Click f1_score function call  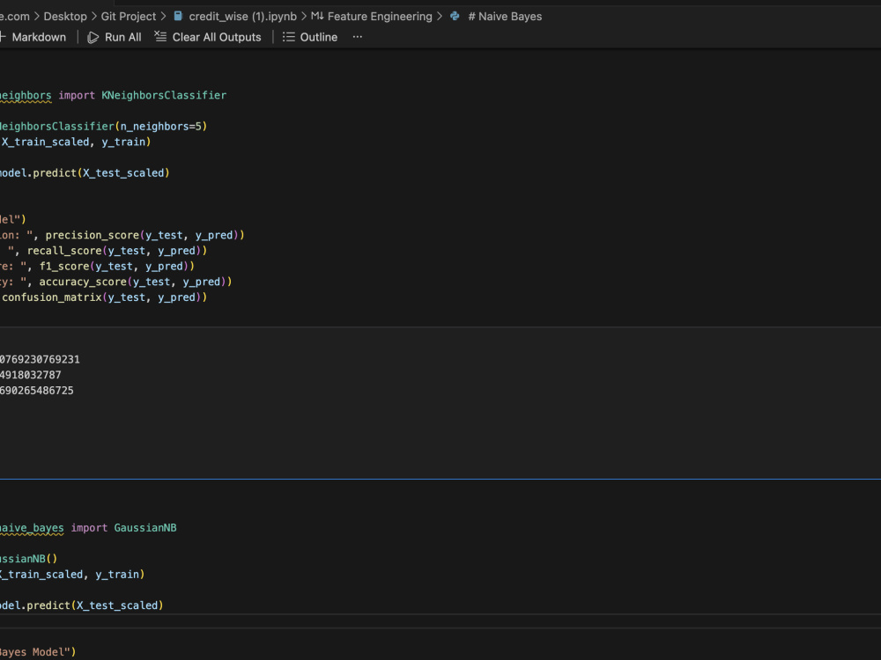click(x=64, y=266)
